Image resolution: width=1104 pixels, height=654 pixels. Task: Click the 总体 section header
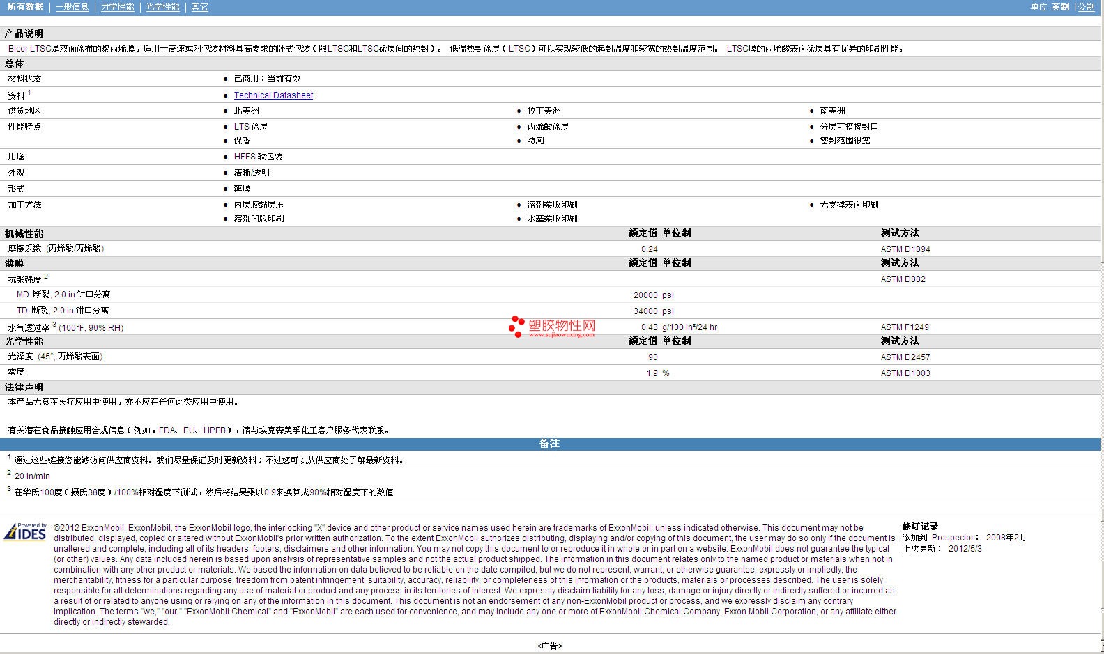[x=14, y=63]
